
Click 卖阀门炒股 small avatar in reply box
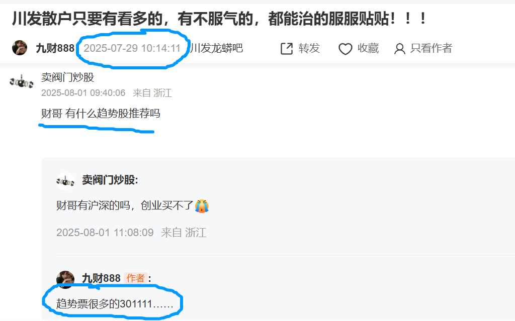click(65, 181)
